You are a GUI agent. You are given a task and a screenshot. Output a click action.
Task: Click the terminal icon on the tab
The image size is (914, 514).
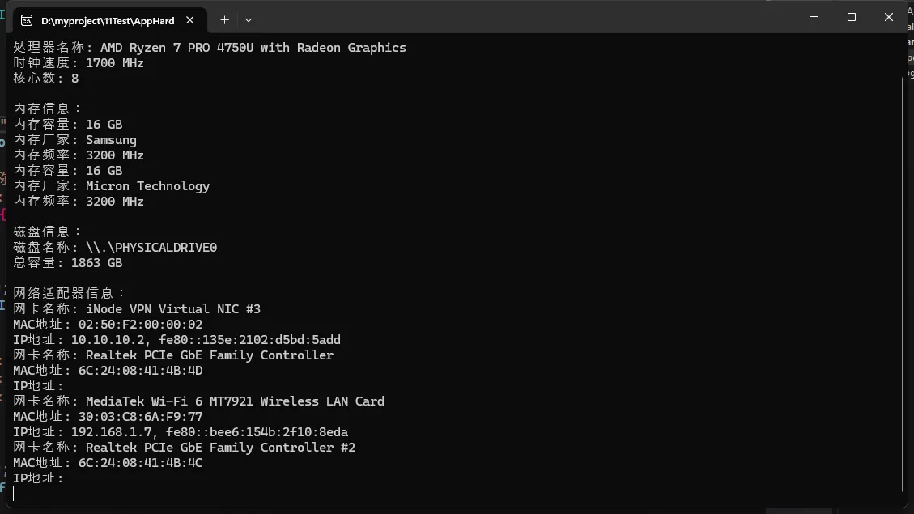point(27,20)
